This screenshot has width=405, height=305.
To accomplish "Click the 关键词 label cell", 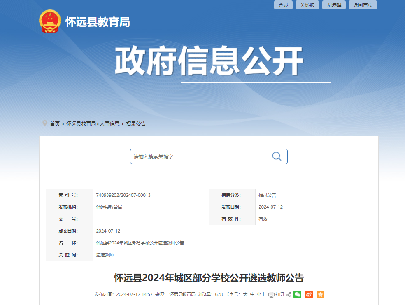I will [69, 255].
